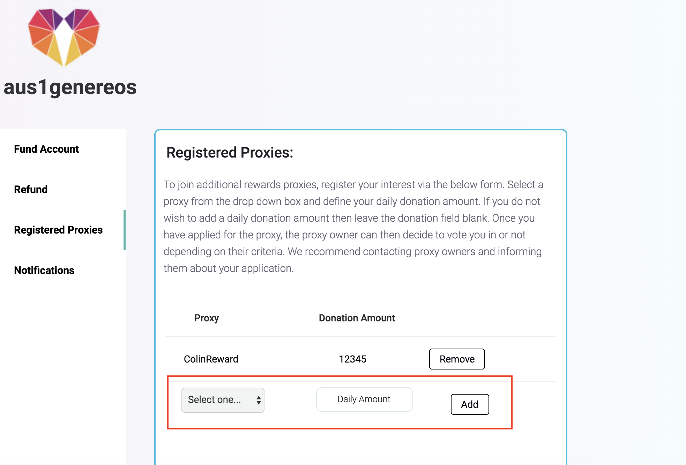Click the Proxy column header

pyautogui.click(x=206, y=318)
